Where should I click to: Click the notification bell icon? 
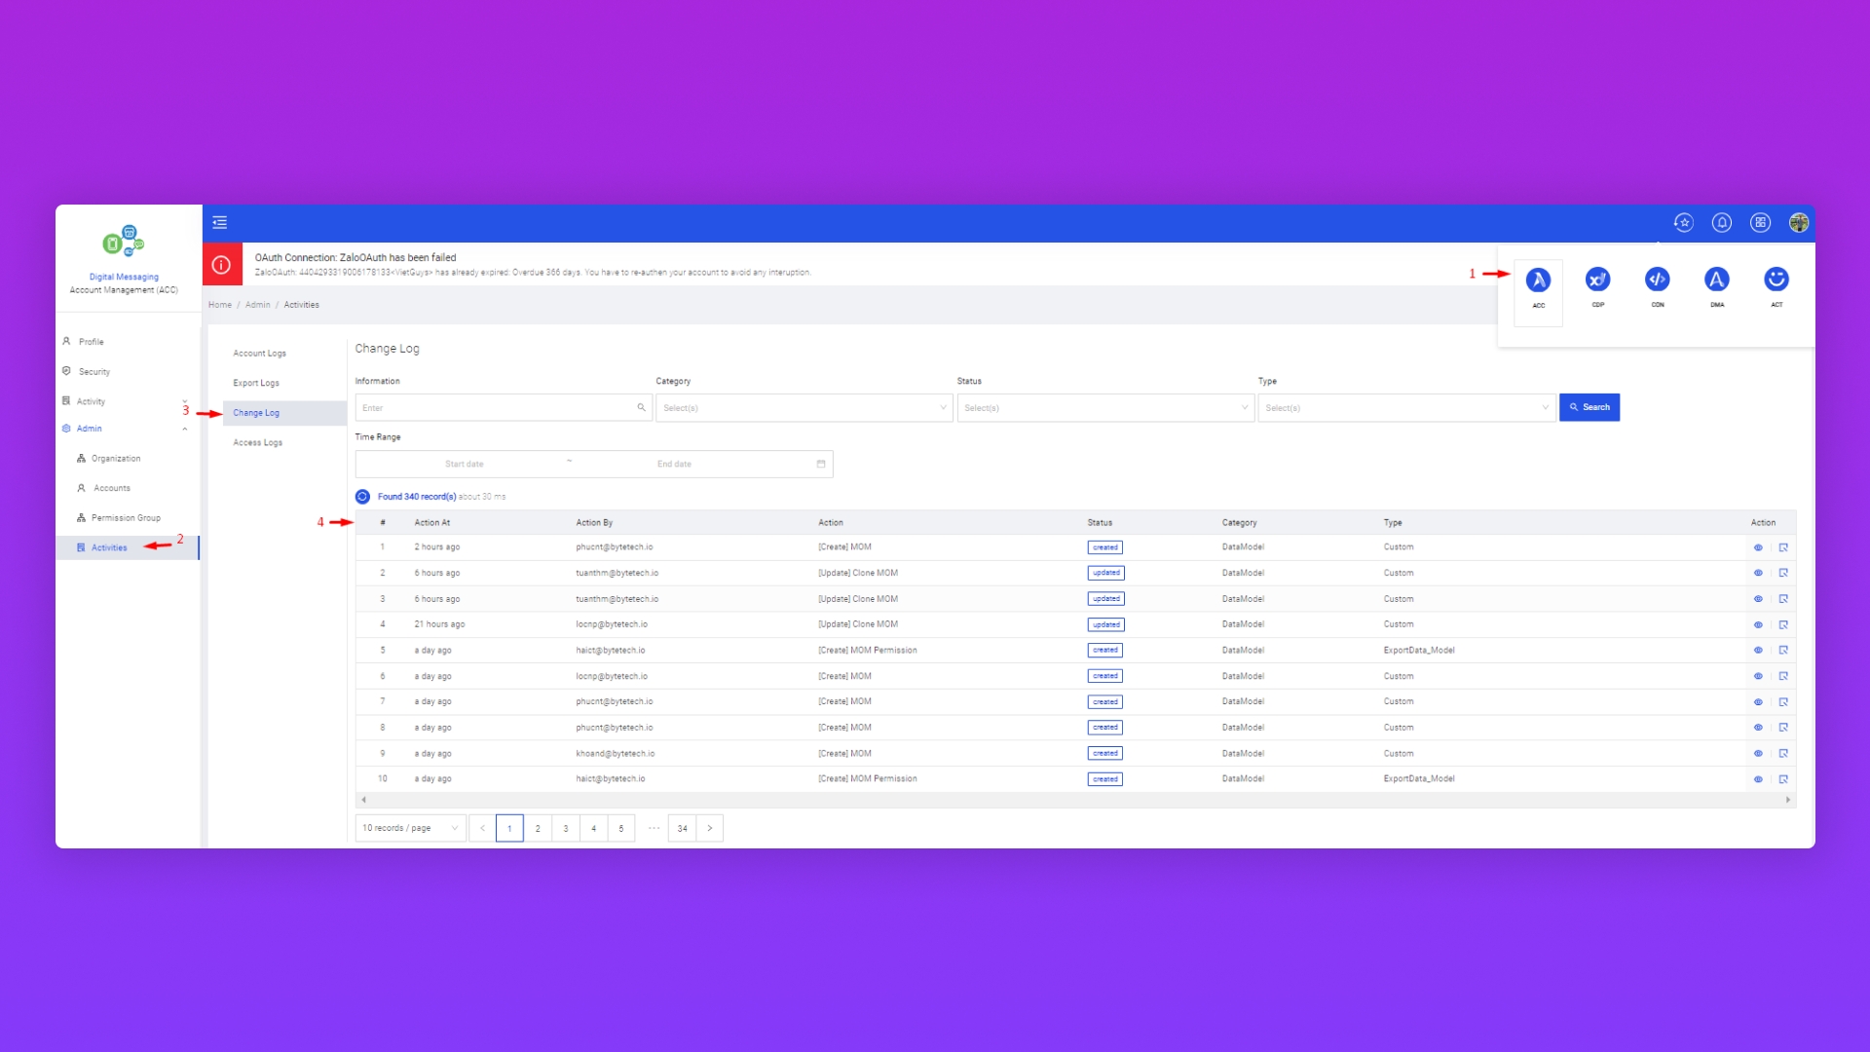tap(1721, 223)
